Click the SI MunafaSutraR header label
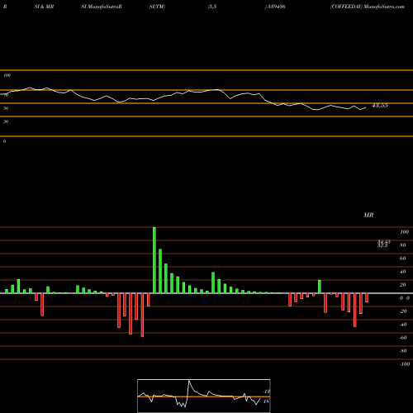The height and width of the screenshot is (413, 413). click(x=102, y=7)
